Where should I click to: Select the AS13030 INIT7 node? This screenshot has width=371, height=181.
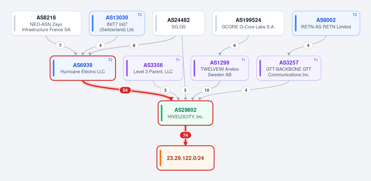pos(117,23)
